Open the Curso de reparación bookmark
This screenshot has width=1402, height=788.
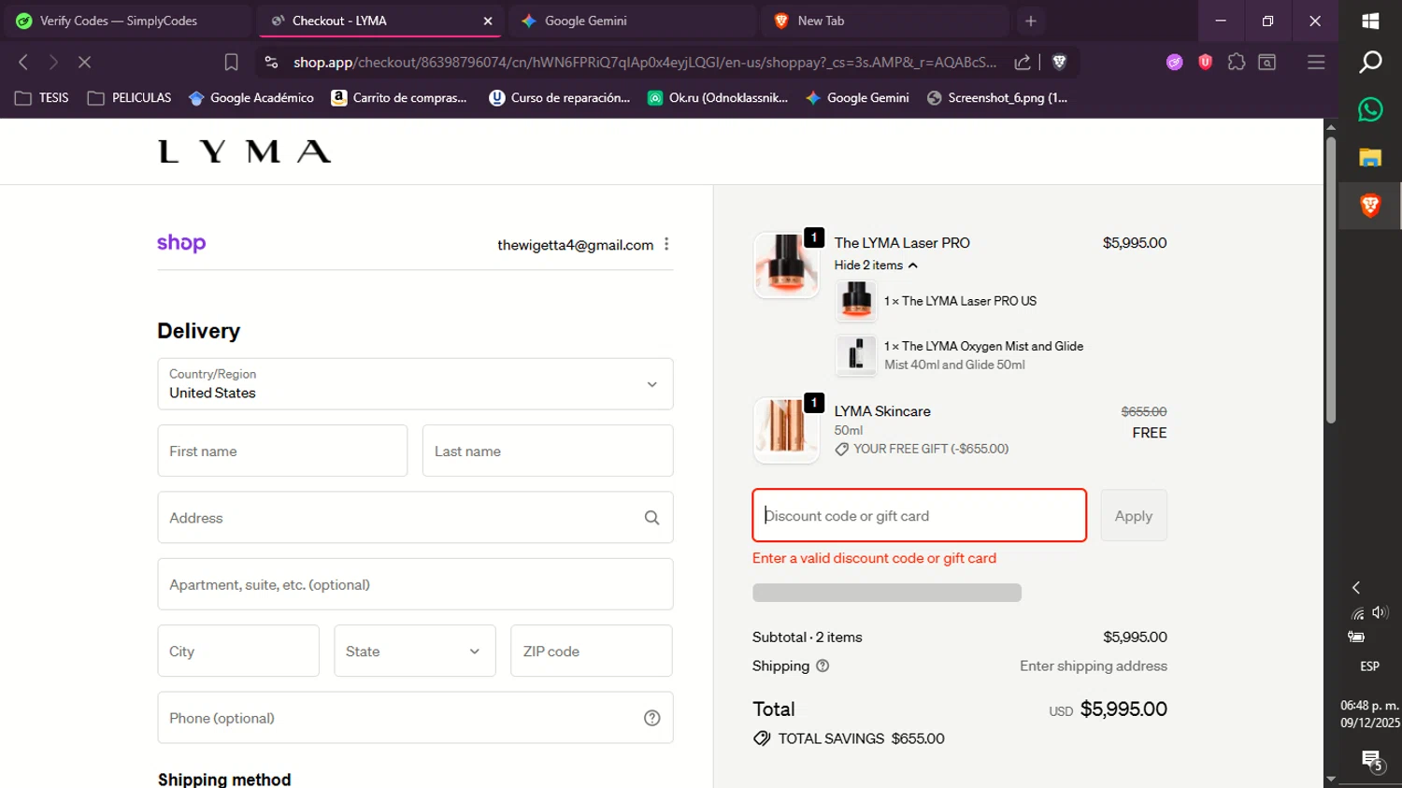point(560,98)
